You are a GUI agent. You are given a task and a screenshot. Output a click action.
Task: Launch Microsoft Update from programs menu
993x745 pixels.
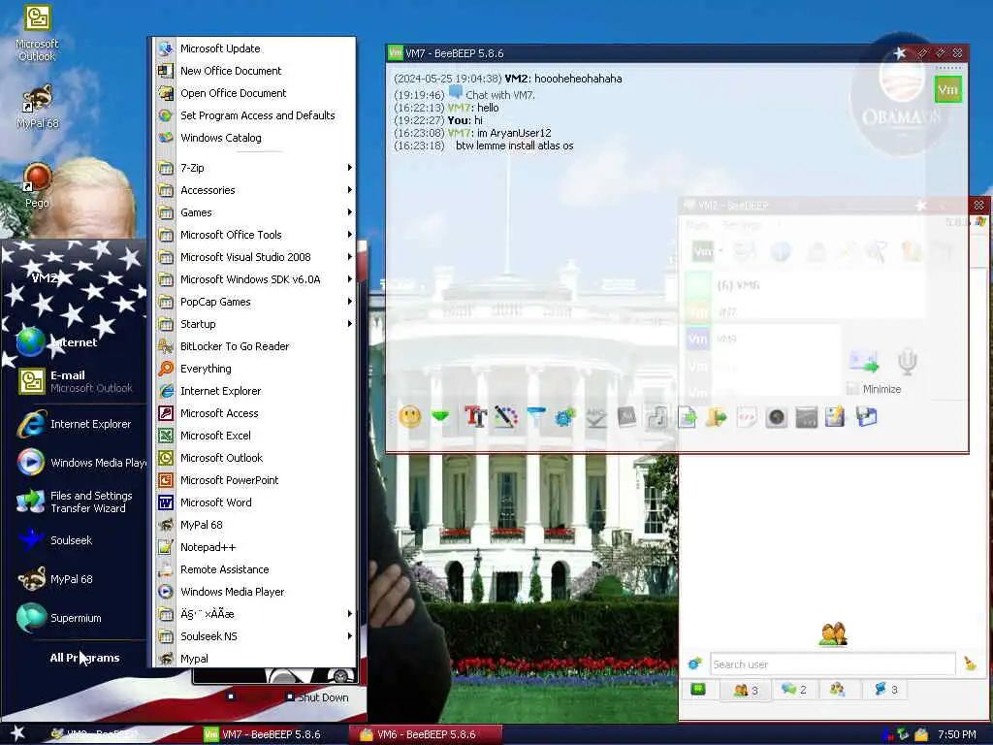255,49
